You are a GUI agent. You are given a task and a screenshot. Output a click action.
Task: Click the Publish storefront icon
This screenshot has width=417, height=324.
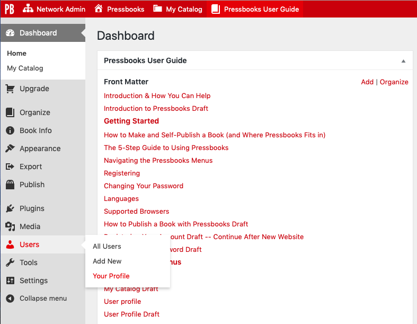10,185
